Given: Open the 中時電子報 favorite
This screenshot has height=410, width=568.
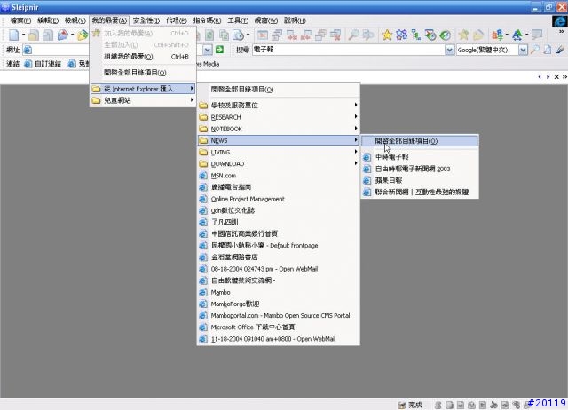Looking at the screenshot, I should click(420, 157).
